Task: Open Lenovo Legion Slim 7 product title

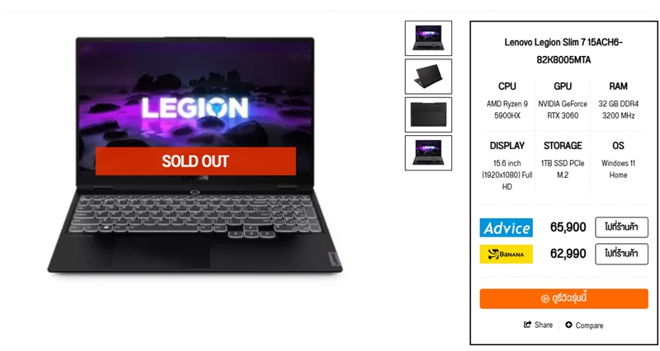Action: click(x=563, y=51)
